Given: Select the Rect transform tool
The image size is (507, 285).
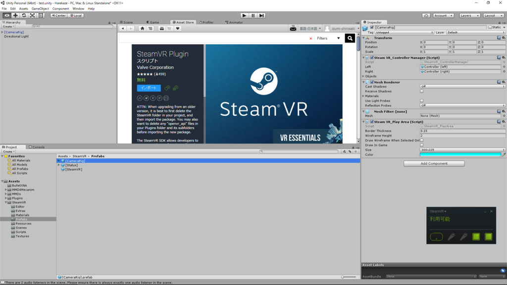Looking at the screenshot, I should pos(41,15).
